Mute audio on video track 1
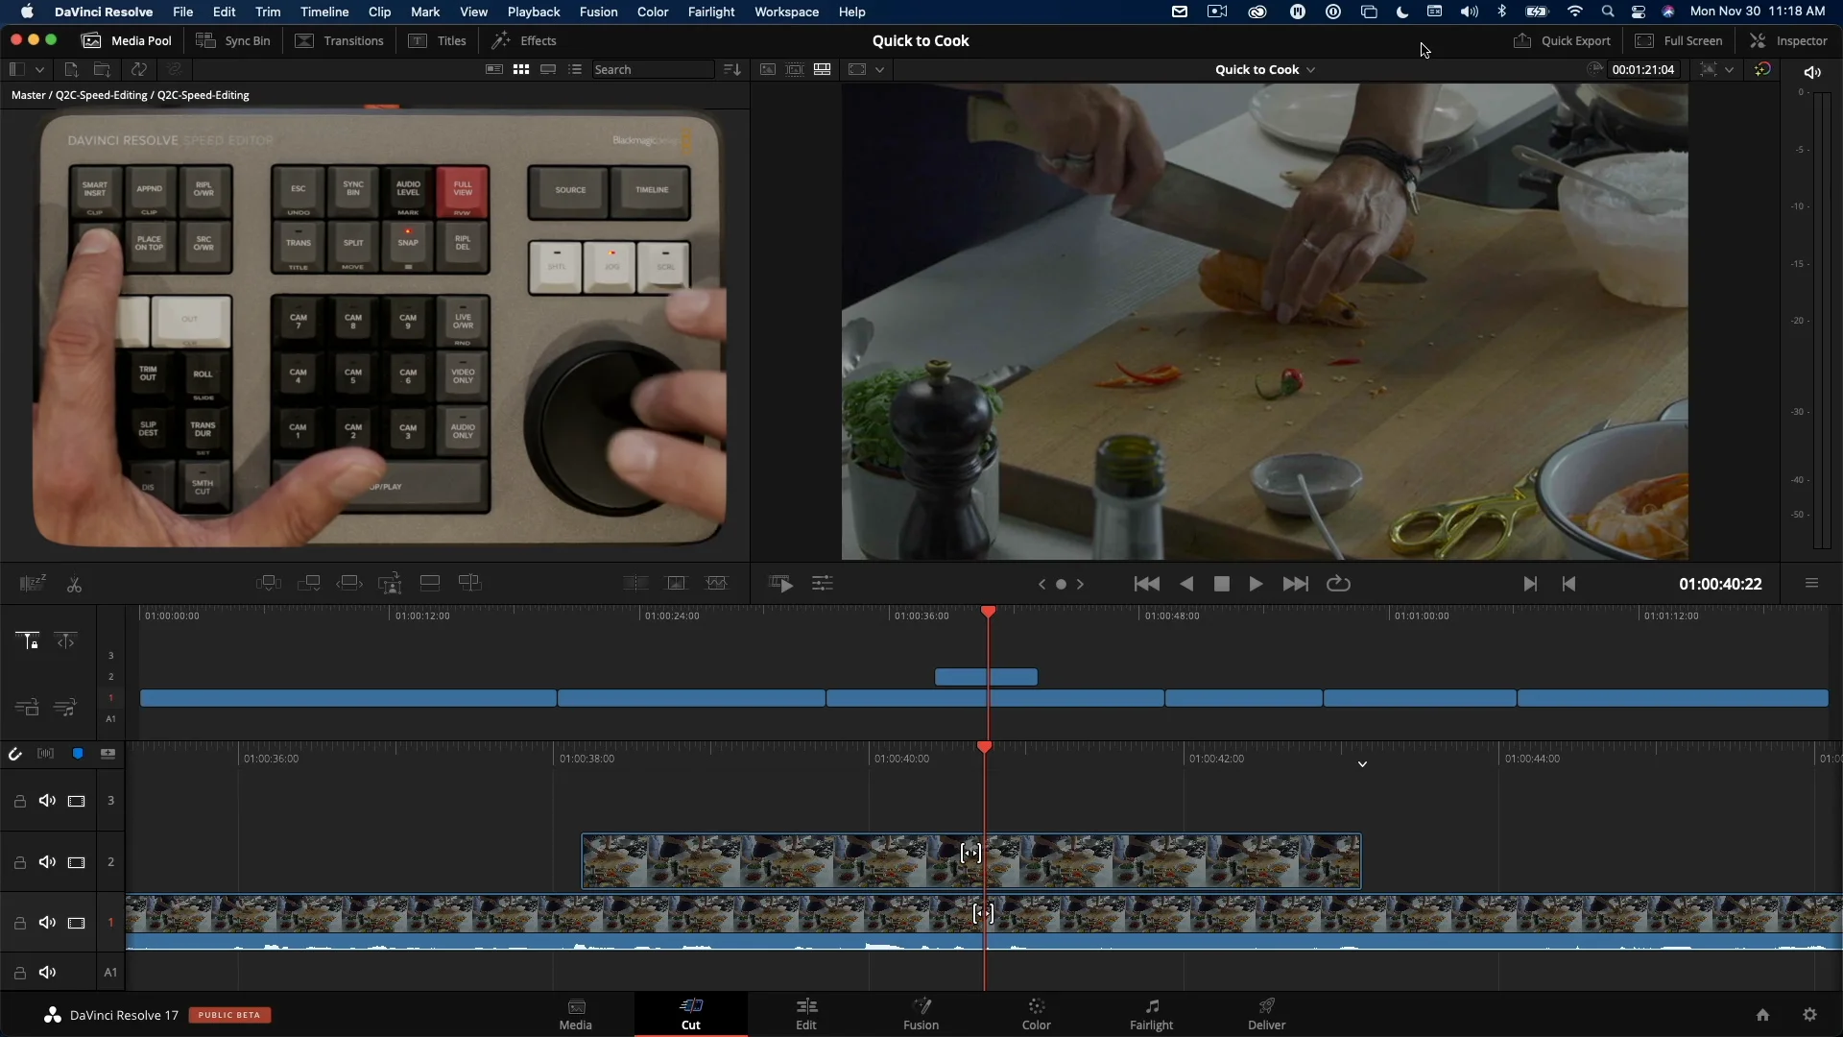This screenshot has height=1037, width=1843. coord(47,923)
